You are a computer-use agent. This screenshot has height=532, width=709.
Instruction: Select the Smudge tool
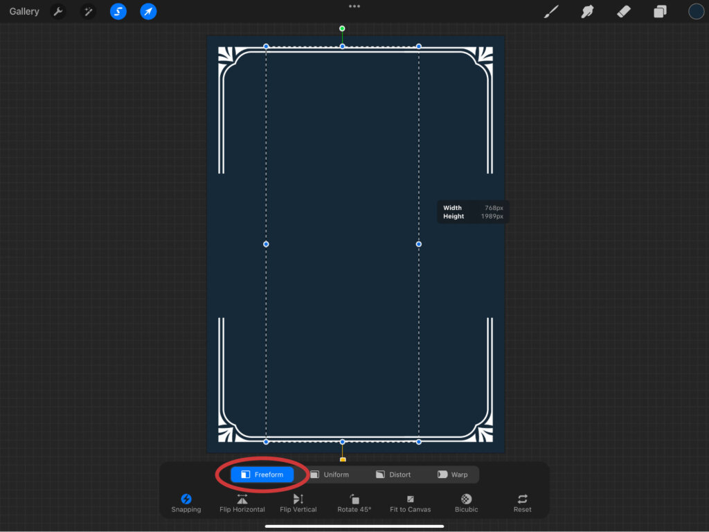coord(587,12)
